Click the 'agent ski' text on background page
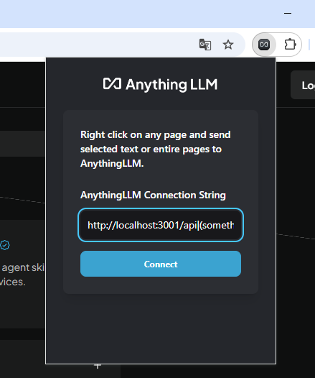 23,267
